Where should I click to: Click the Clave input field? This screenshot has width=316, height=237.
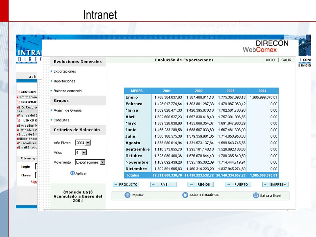pos(36,175)
